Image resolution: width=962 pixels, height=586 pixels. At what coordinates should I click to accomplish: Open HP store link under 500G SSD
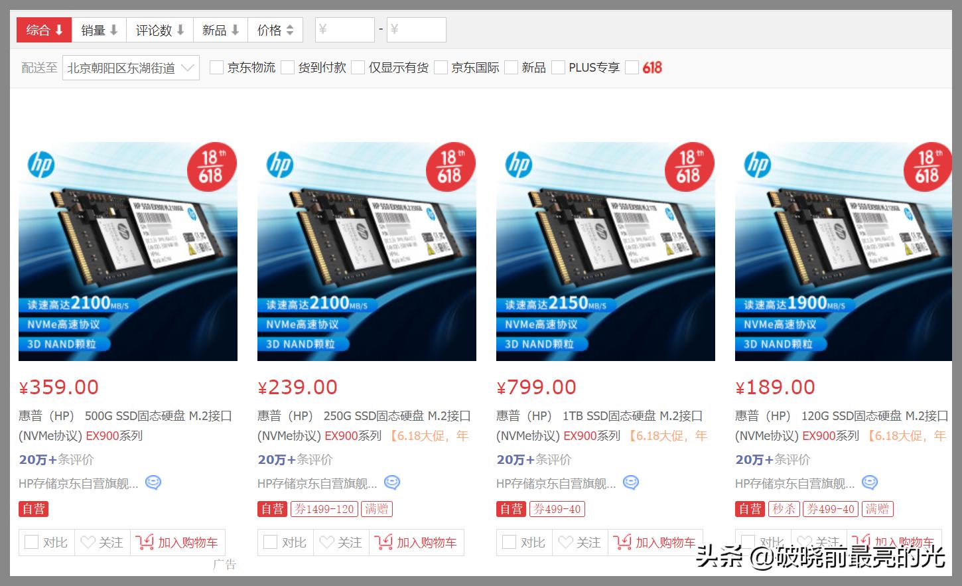coord(78,484)
